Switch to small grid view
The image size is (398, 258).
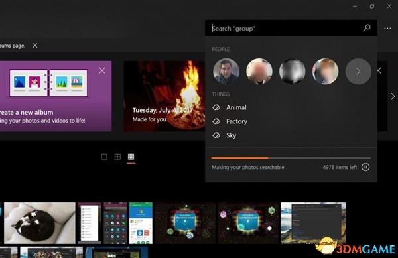[x=131, y=157]
